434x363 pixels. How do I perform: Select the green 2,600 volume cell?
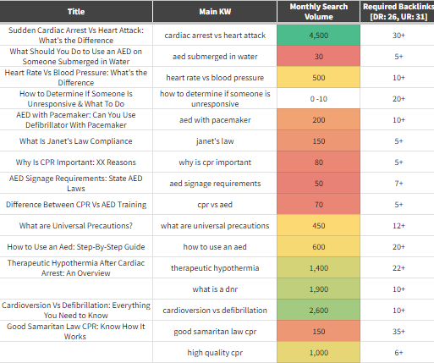click(x=319, y=310)
